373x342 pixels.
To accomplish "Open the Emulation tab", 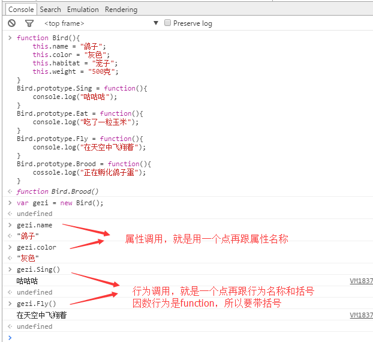I will 83,10.
